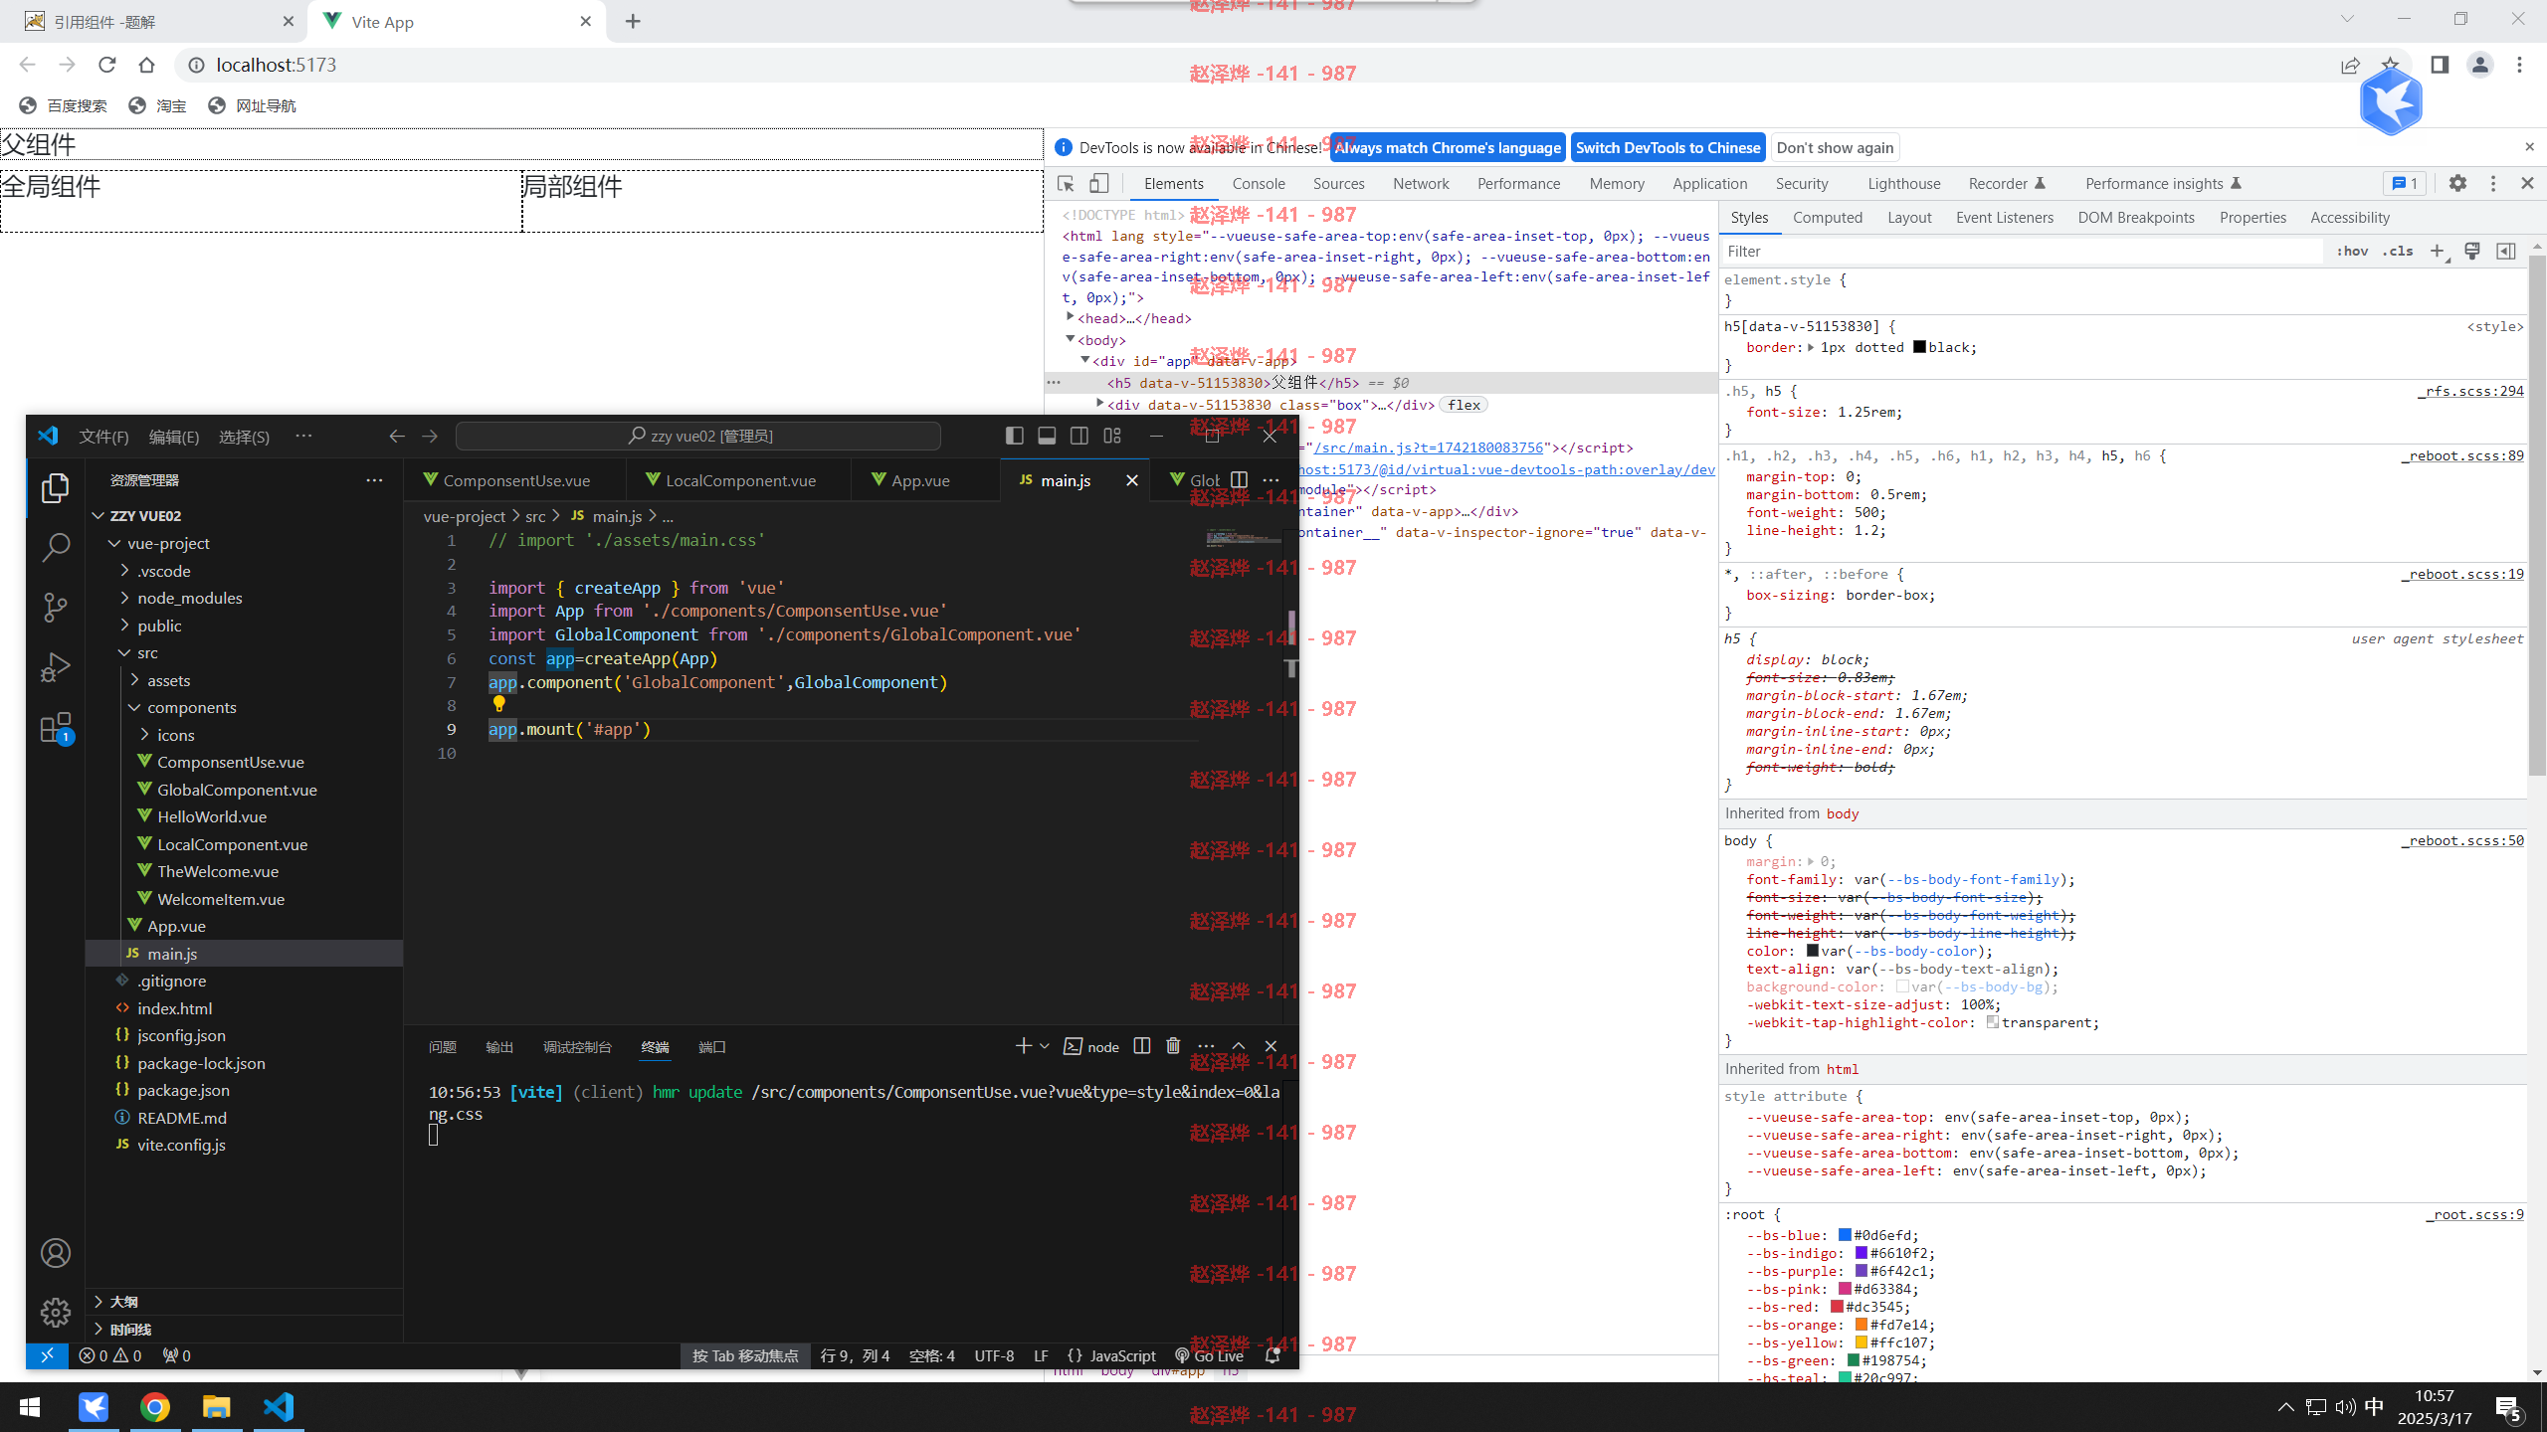Focus the Styles Filter input field

pyautogui.click(x=2022, y=252)
